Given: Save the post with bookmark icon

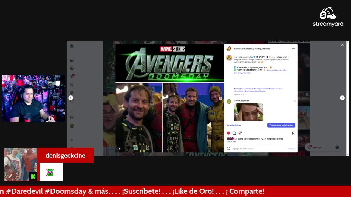Looking at the screenshot, I should tap(293, 133).
